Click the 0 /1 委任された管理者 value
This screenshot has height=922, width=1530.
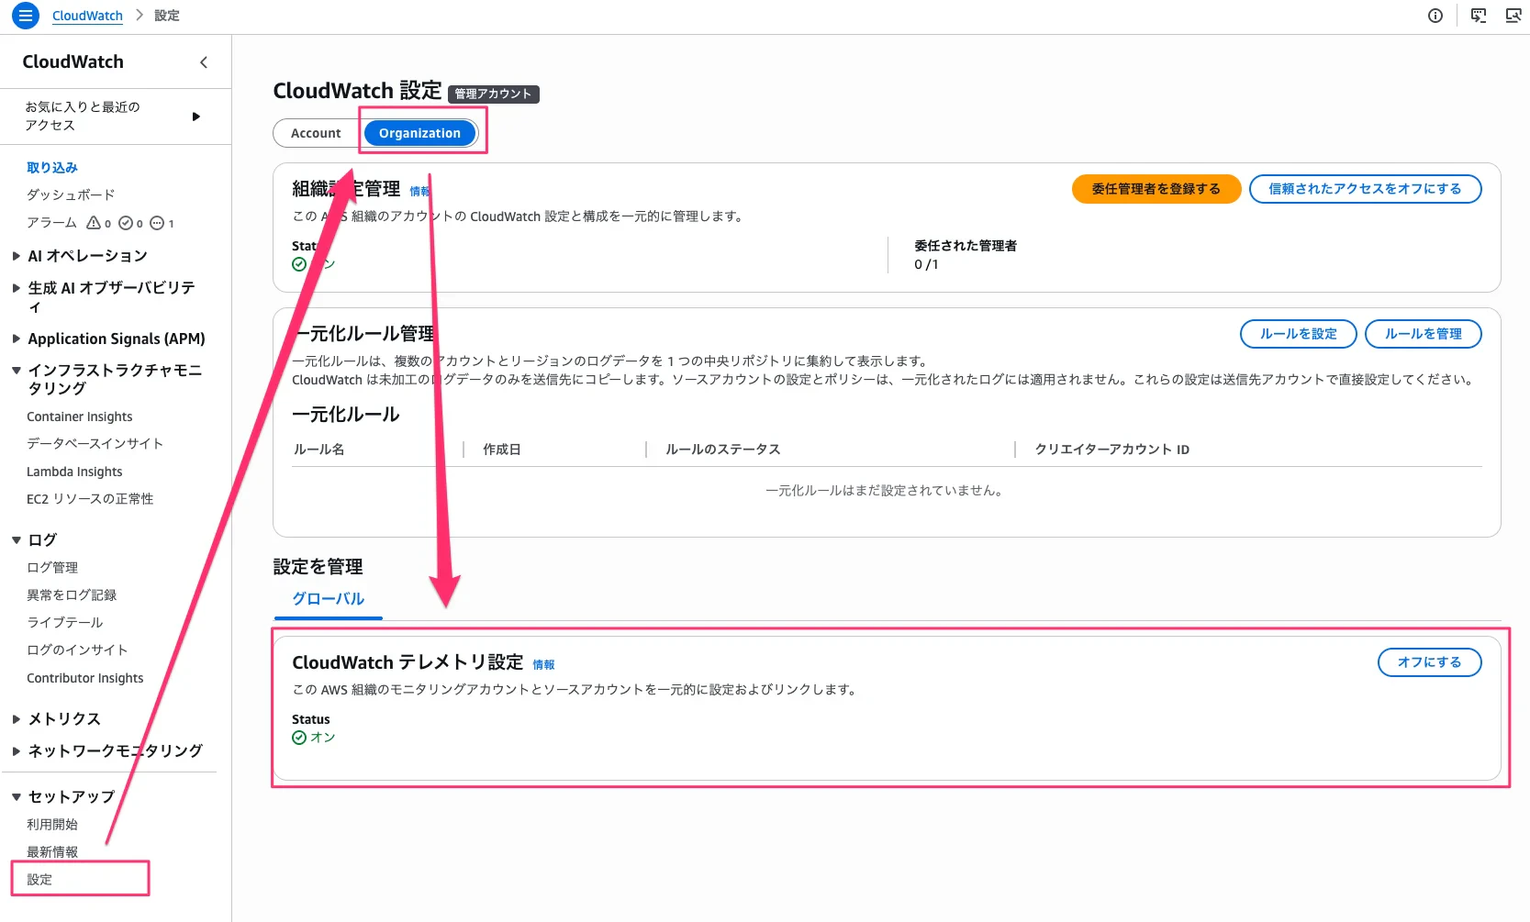(x=925, y=264)
